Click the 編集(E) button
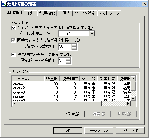This screenshot has width=149, height=138. click(x=99, y=114)
